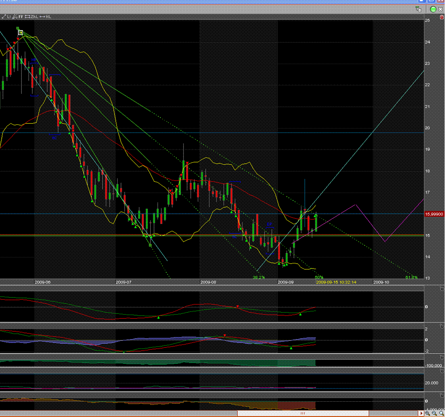This screenshot has width=445, height=417.
Task: Click the 61.8% Fibonacci level label
Action: tap(412, 278)
